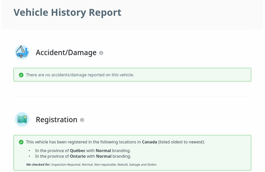The height and width of the screenshot is (172, 265).
Task: Click the bold Canada text
Action: point(149,142)
